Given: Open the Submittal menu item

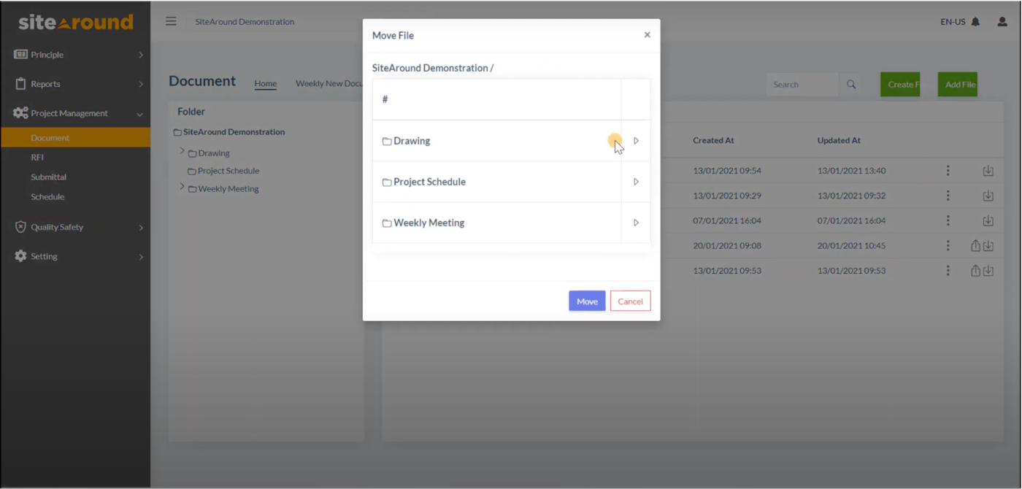Looking at the screenshot, I should tap(48, 177).
